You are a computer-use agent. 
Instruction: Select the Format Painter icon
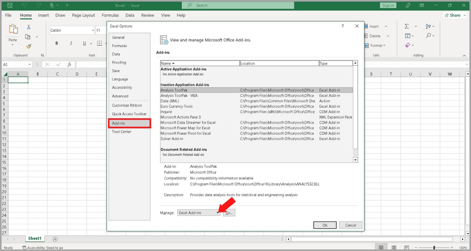point(28,46)
